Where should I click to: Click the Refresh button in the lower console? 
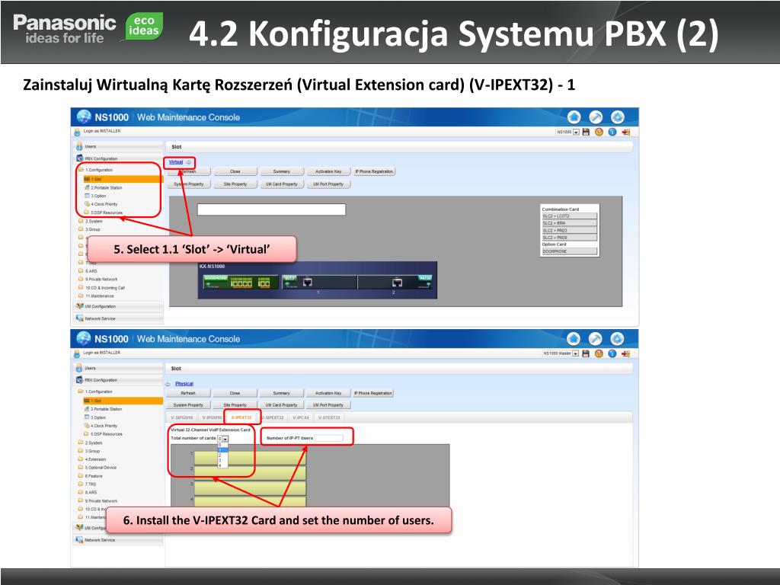pyautogui.click(x=188, y=393)
